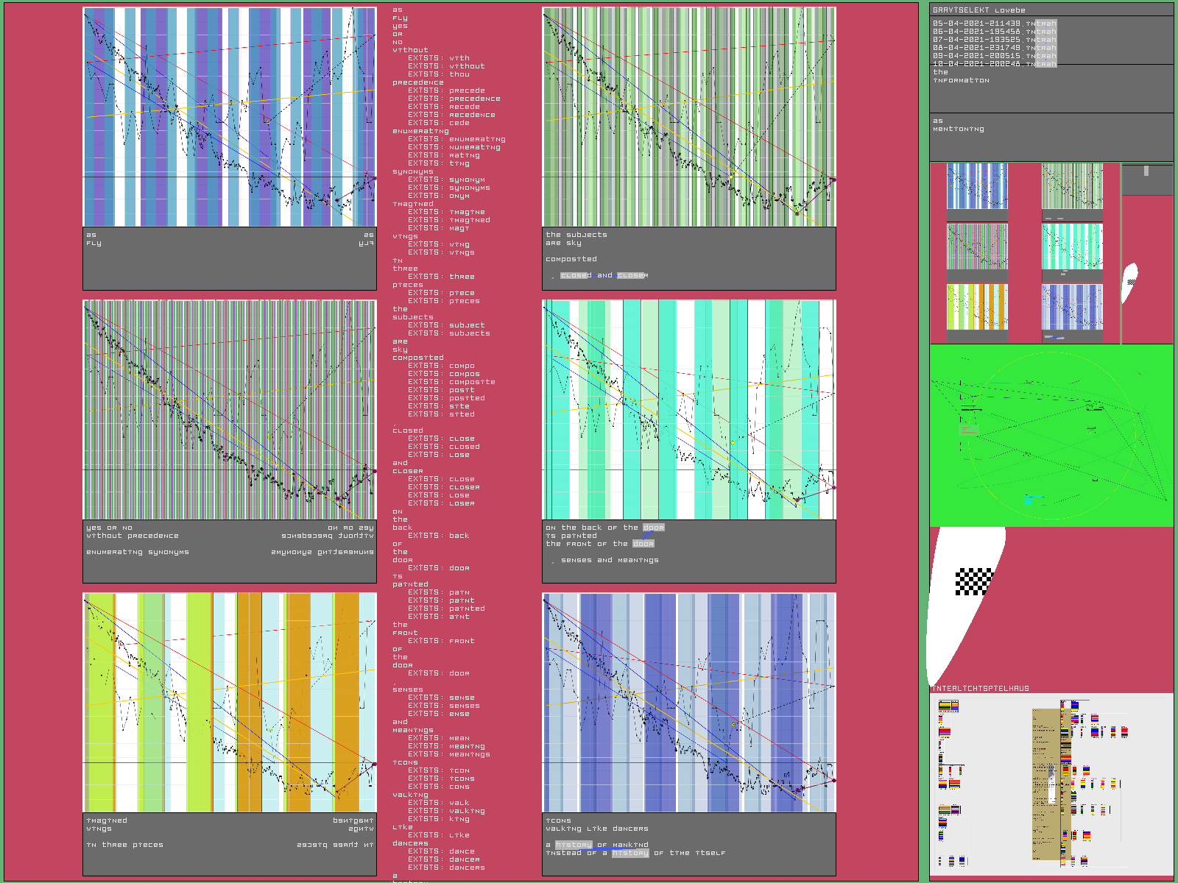
Task: Click the 'enumerating' heading in word list
Action: [420, 131]
